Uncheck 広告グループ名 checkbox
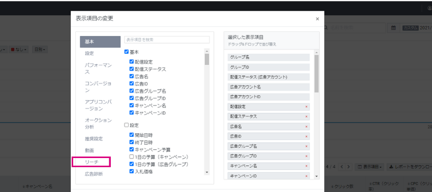The width and height of the screenshot is (432, 192). (132, 90)
